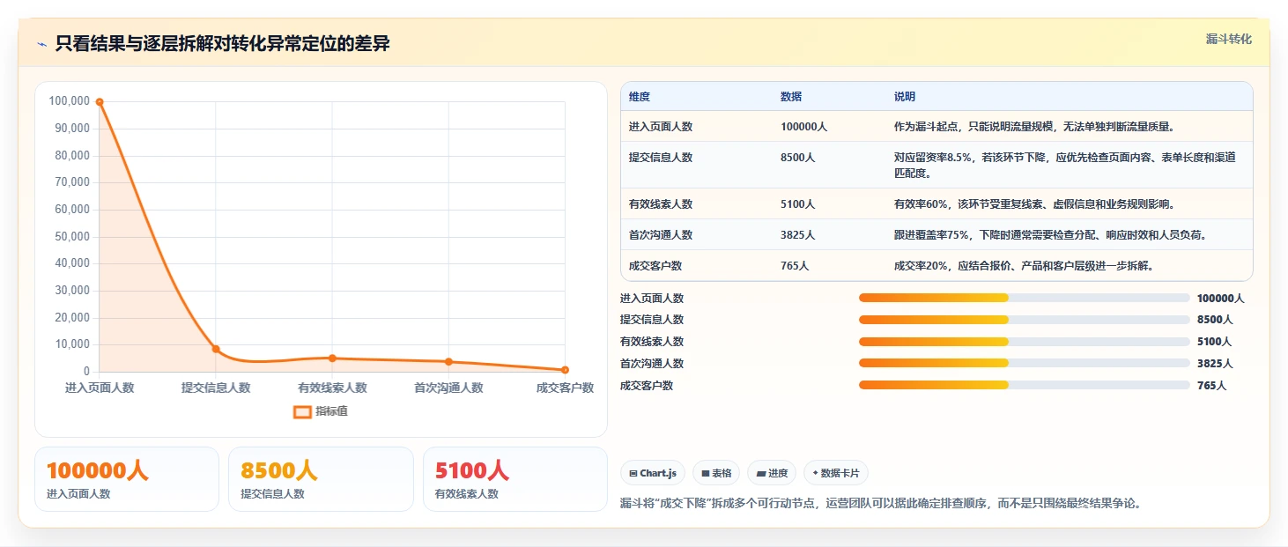Click the 3825人 value beside progress bar
Viewport: 1288px width, 547px height.
click(x=1215, y=363)
